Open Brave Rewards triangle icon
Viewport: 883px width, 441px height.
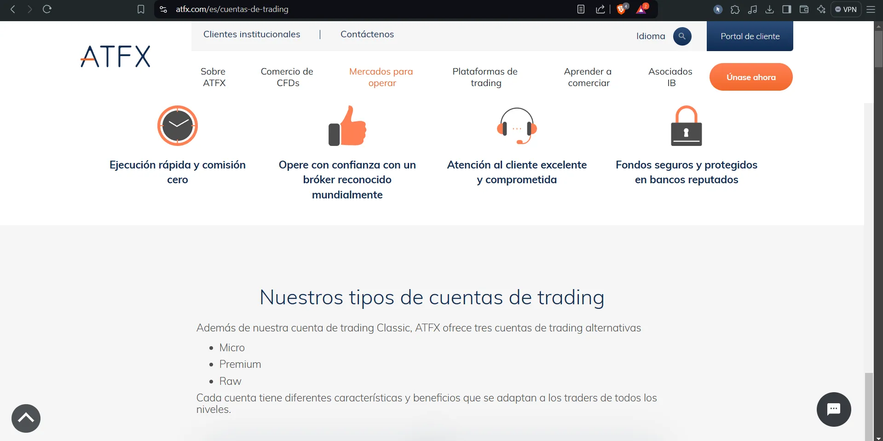tap(642, 9)
